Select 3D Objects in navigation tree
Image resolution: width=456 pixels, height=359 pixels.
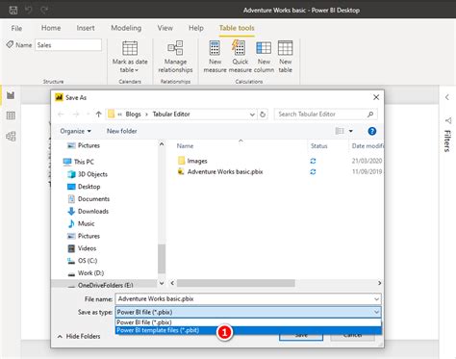(88, 174)
